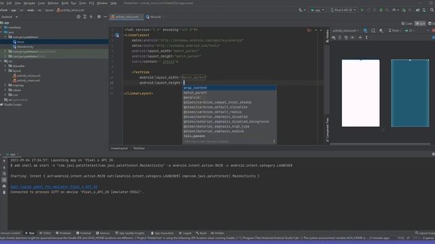Open Search Everywhere magnifier icon

pos(432,10)
